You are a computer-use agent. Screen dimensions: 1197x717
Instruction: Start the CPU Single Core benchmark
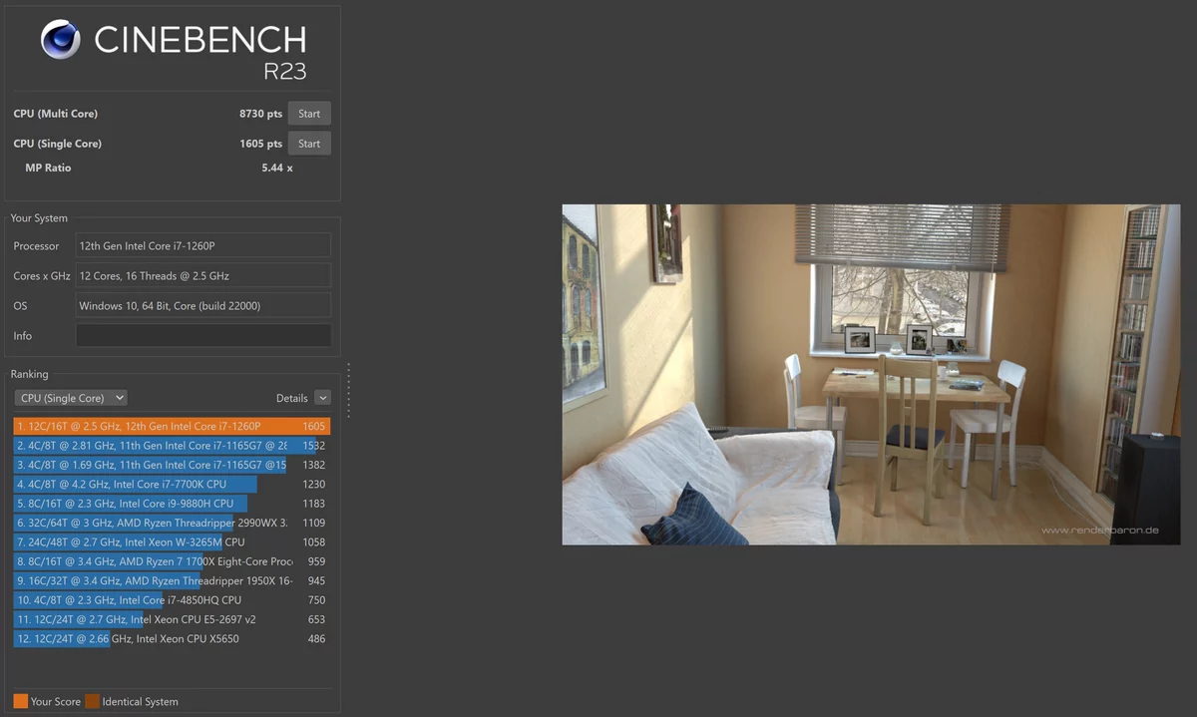pos(309,144)
